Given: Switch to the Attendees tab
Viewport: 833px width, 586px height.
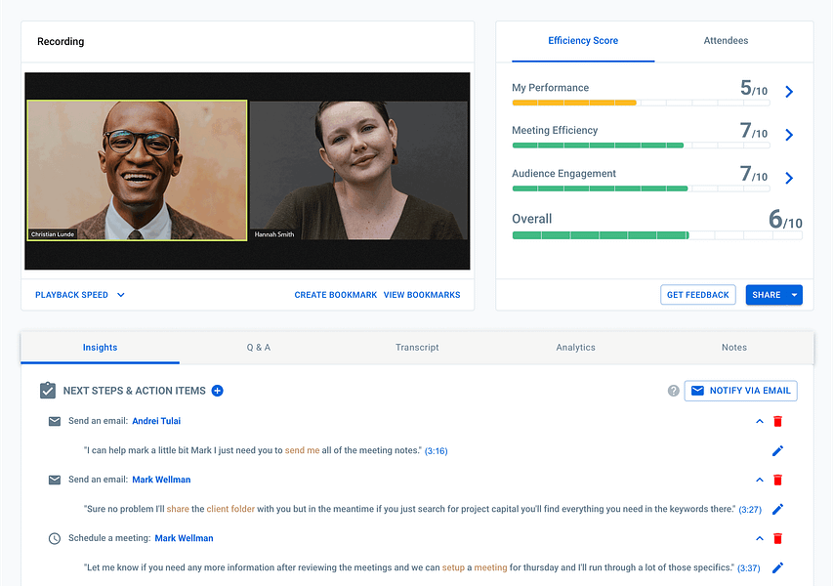Looking at the screenshot, I should click(x=726, y=40).
